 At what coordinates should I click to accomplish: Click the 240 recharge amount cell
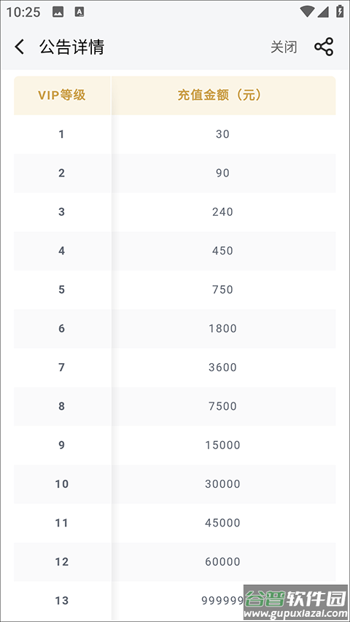point(223,211)
